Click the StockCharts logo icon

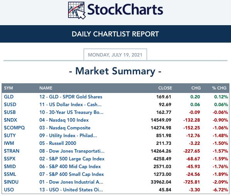(77, 10)
